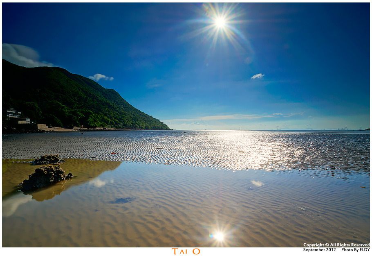
Task: Click the 'September 2012' date text
Action: [x=319, y=249]
